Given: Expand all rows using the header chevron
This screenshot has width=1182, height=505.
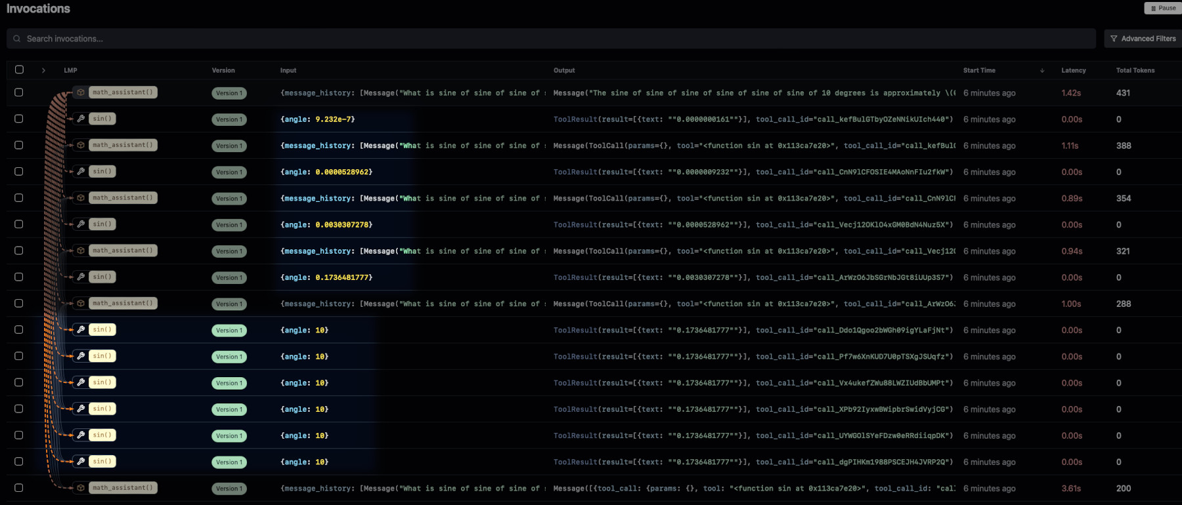Looking at the screenshot, I should 43,70.
